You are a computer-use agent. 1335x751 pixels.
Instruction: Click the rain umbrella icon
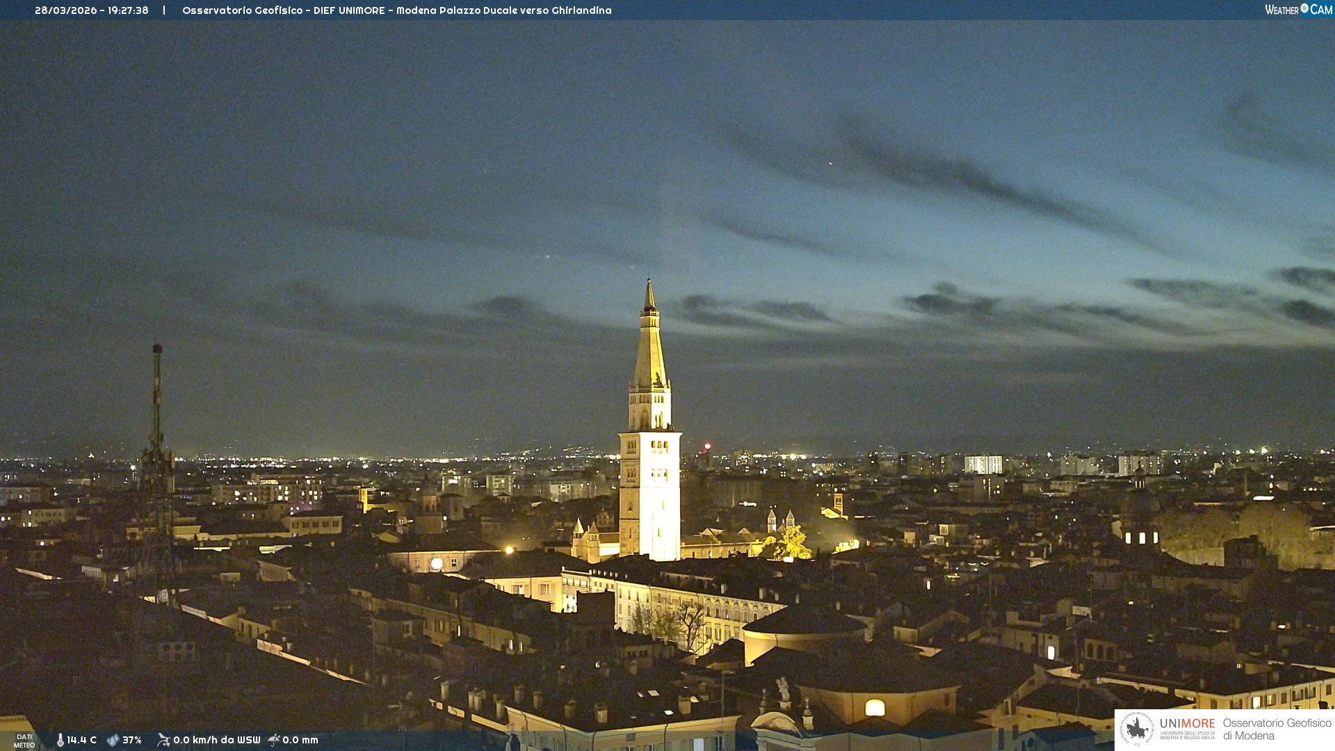[274, 740]
